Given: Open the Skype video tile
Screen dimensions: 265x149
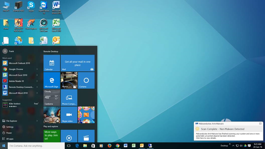Looking at the screenshot, I should coord(69,115).
